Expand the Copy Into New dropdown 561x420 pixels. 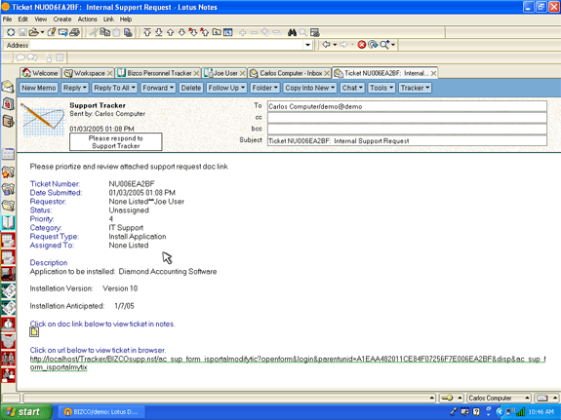pyautogui.click(x=310, y=88)
